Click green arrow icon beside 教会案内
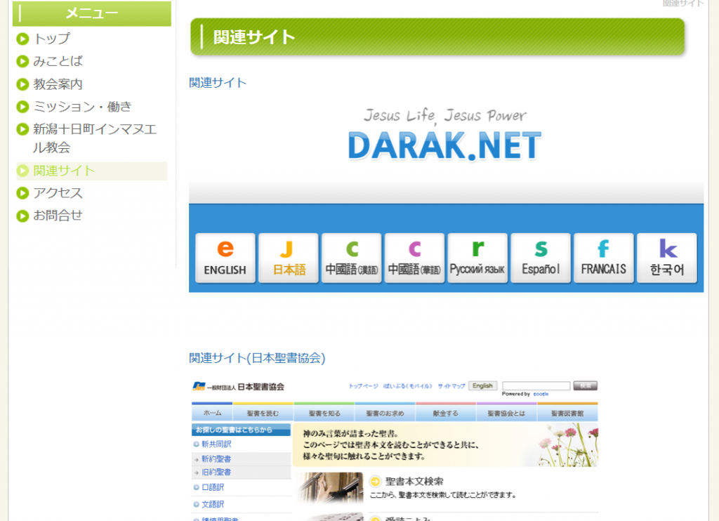The height and width of the screenshot is (521, 719). (x=22, y=84)
